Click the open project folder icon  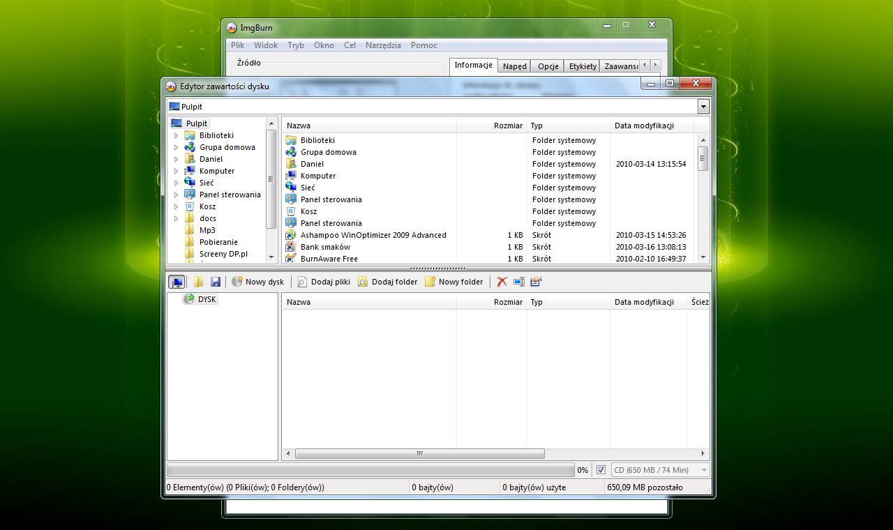click(x=199, y=282)
